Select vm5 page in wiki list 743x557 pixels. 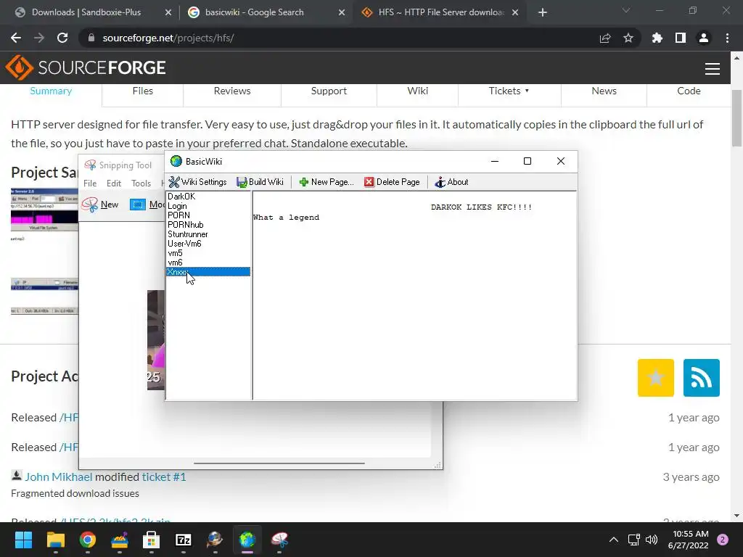point(208,253)
